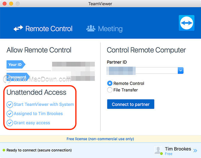This screenshot has width=201, height=158.
Task: Switch to the Meeting tab
Action: click(104, 29)
